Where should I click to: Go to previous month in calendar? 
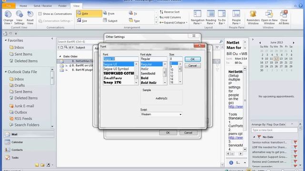coord(260,43)
